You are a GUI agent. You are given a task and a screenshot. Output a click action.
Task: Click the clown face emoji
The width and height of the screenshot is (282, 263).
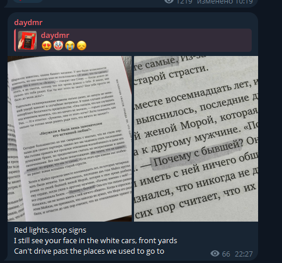pyautogui.click(x=58, y=46)
